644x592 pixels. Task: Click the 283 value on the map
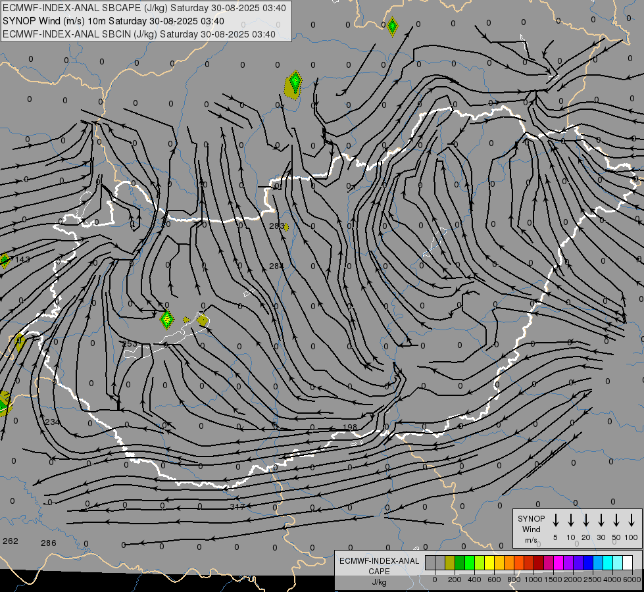276,226
